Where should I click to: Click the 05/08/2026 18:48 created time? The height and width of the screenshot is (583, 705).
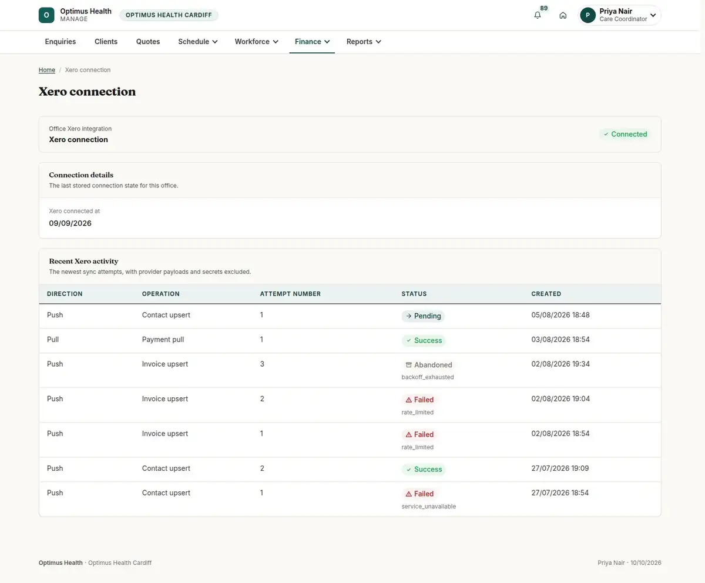coord(560,315)
